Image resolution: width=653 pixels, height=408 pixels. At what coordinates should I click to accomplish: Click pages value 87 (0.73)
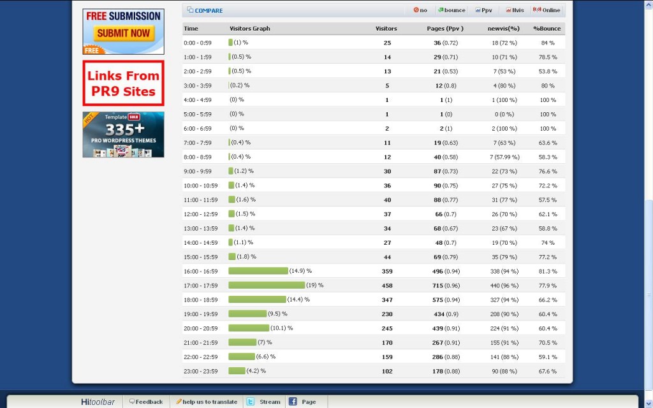(x=446, y=171)
